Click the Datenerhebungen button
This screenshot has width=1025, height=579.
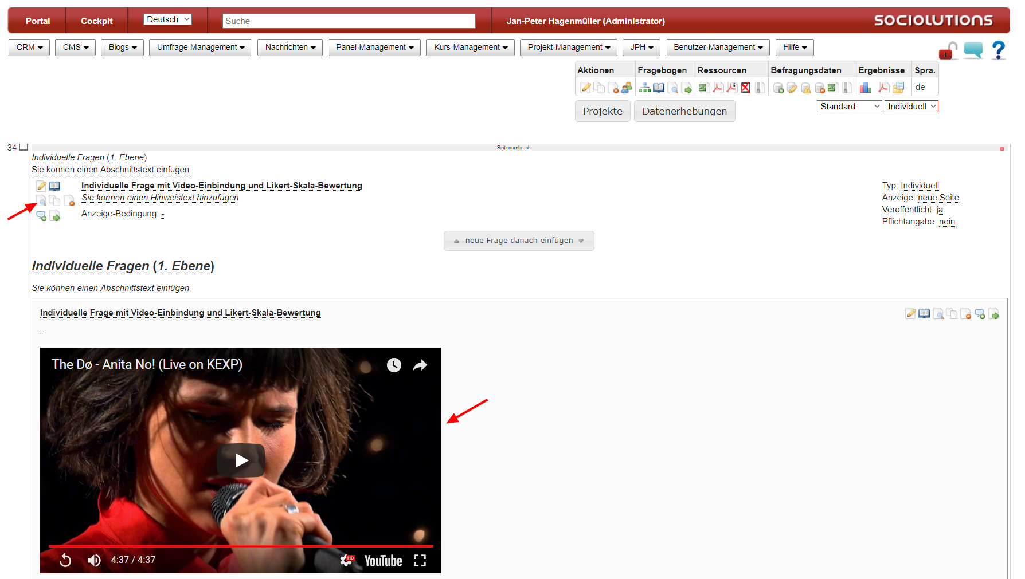684,111
